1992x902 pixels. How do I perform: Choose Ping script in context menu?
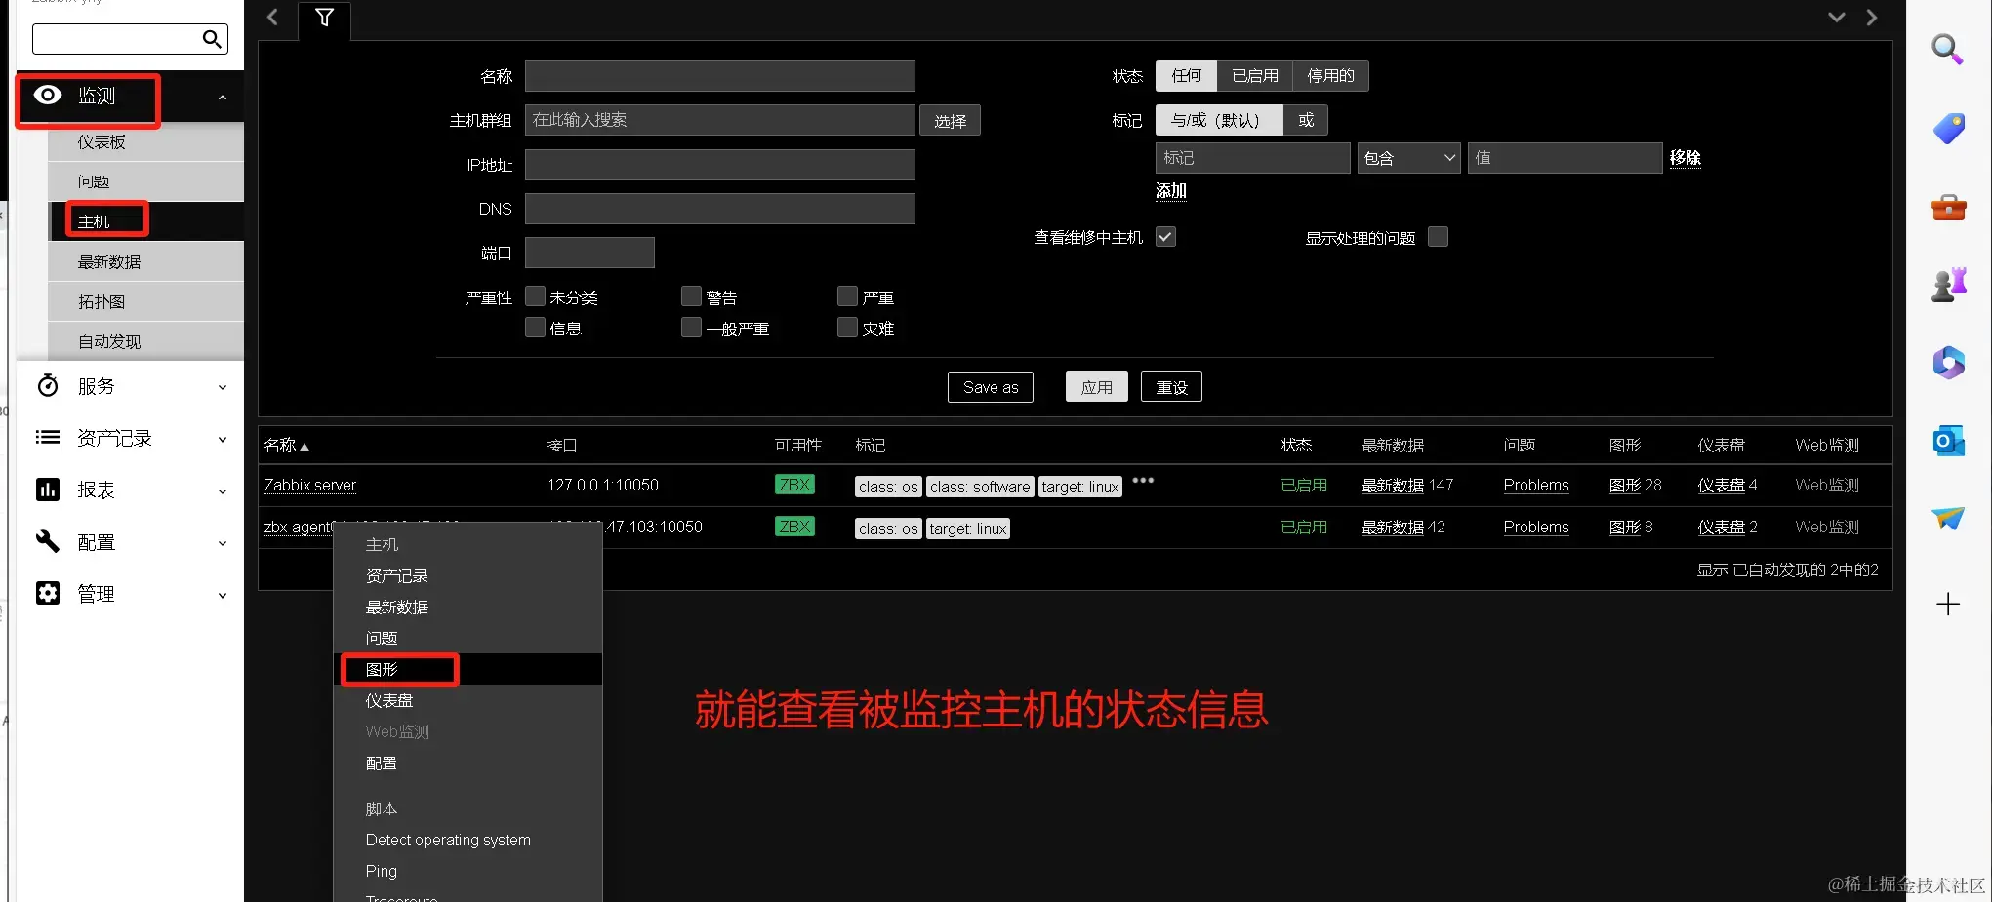pos(468,871)
